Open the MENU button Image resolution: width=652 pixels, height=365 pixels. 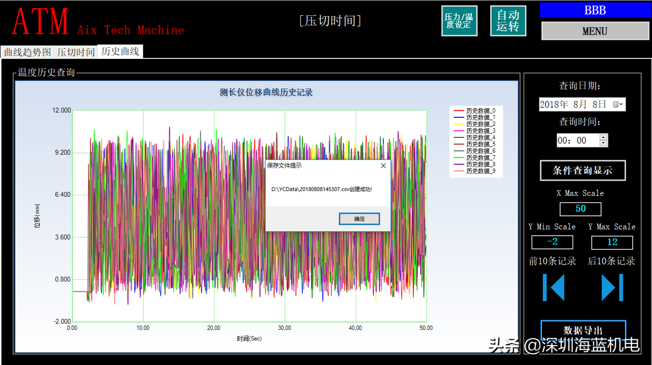(595, 31)
